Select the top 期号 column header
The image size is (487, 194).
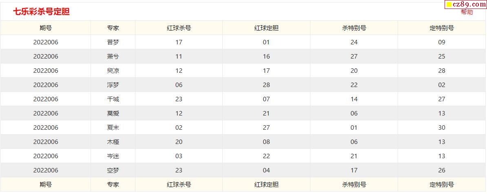46,28
